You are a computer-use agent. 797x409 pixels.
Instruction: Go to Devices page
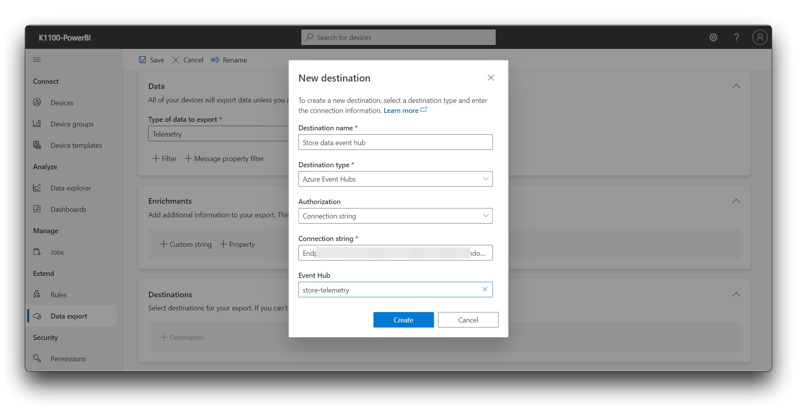pos(62,102)
